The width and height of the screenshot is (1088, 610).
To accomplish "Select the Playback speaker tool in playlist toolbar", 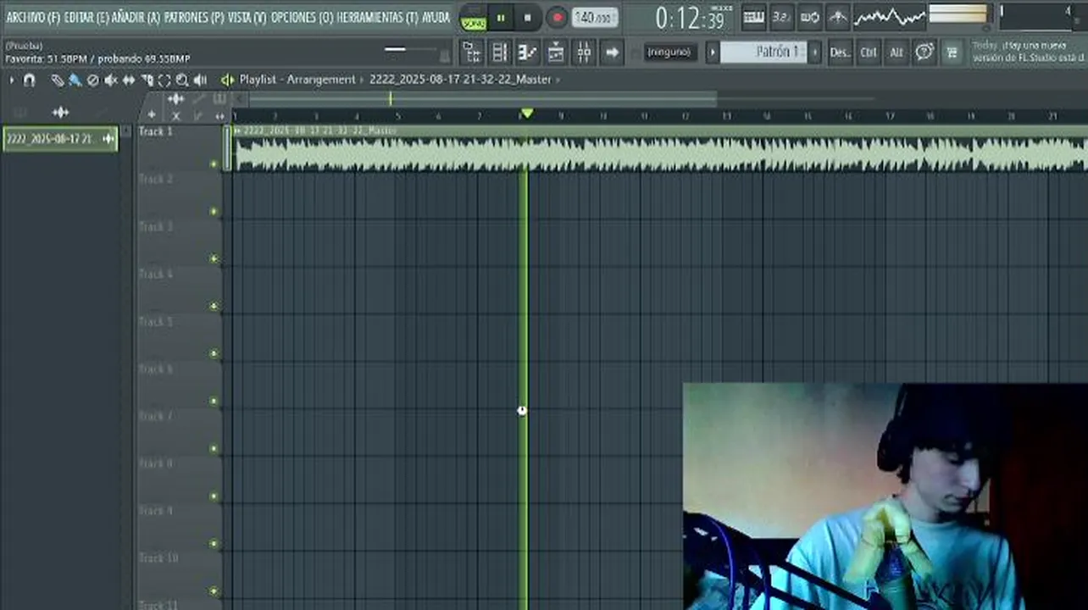I will pos(200,80).
